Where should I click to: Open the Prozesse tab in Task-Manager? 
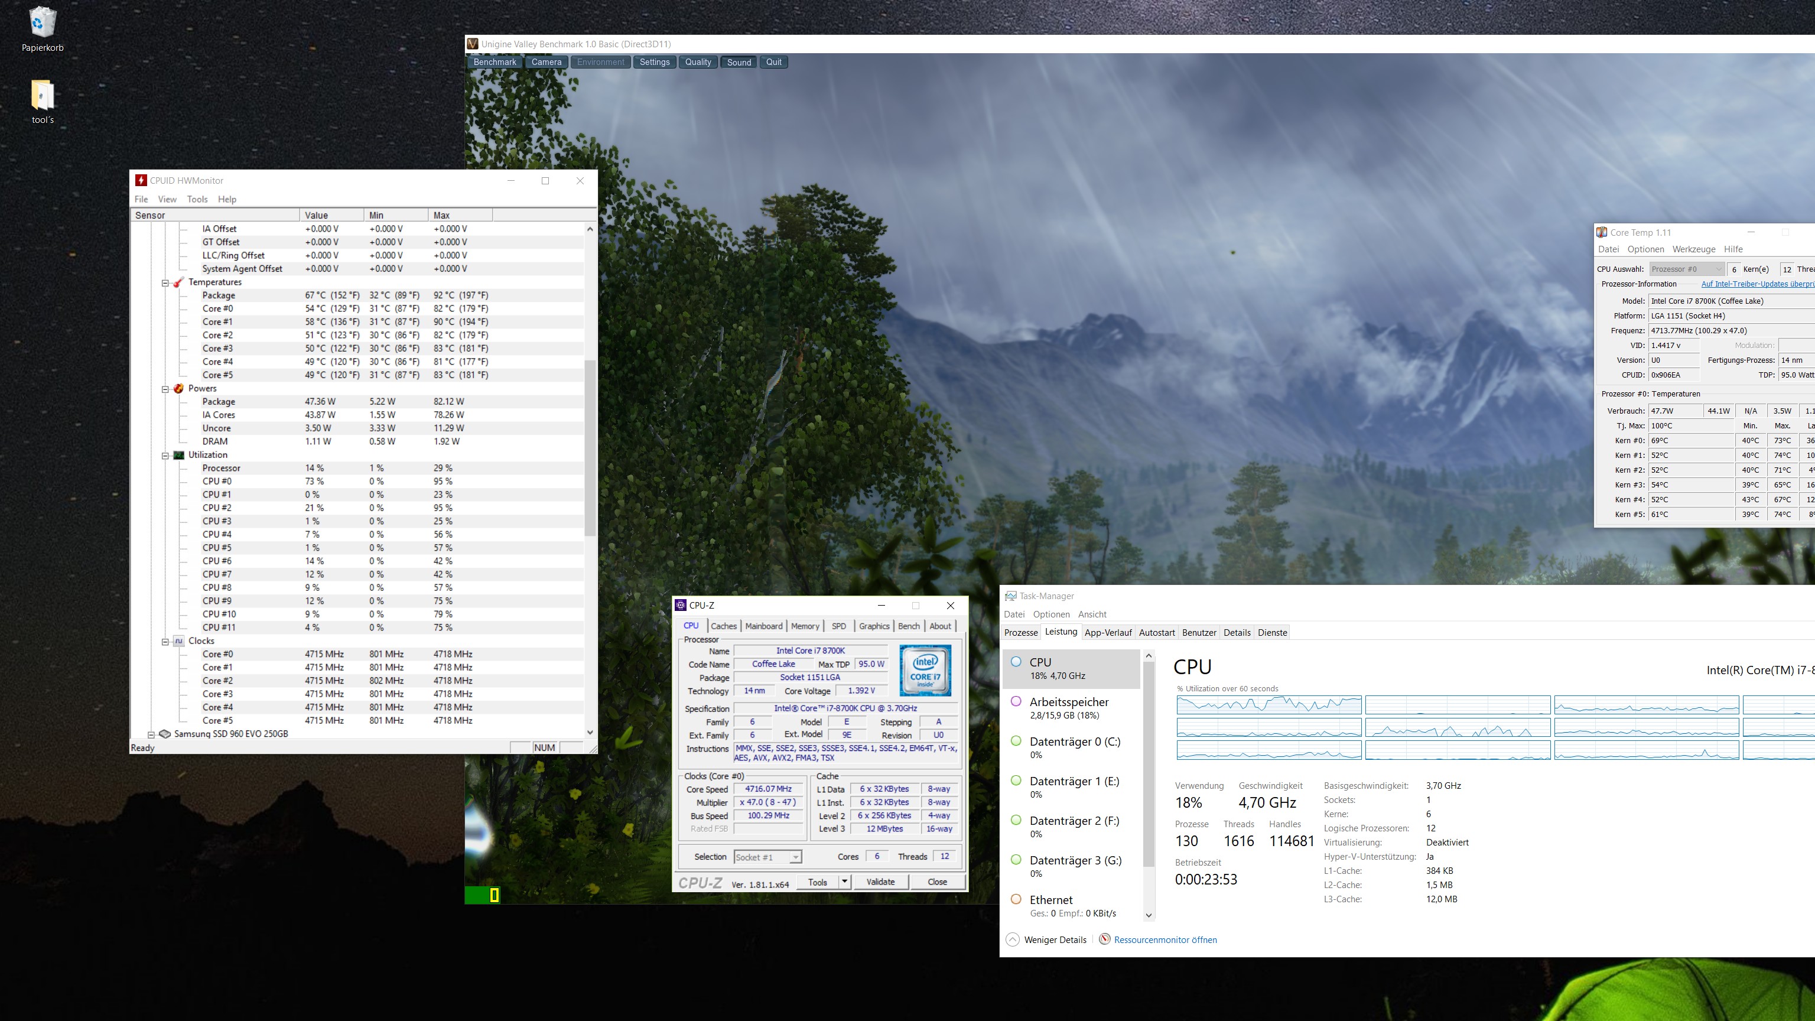pos(1020,632)
